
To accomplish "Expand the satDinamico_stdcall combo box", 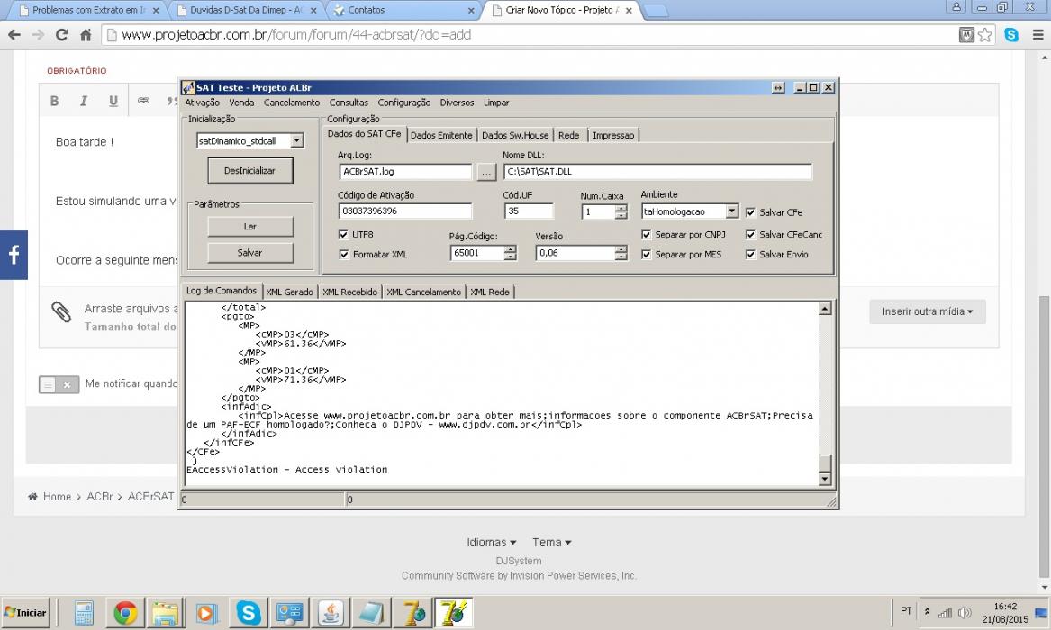I will pyautogui.click(x=297, y=140).
